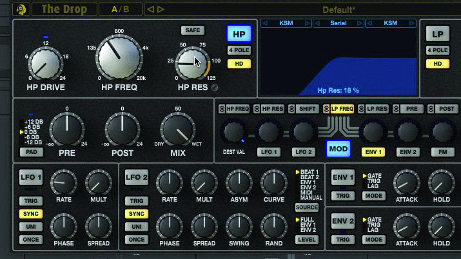Viewport: 461px width, 259px height.
Task: Toggle HD mode for the HP filter
Action: 239,64
